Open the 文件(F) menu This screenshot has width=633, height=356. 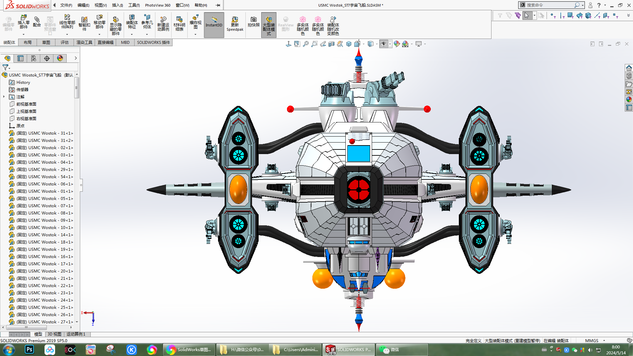pyautogui.click(x=66, y=5)
